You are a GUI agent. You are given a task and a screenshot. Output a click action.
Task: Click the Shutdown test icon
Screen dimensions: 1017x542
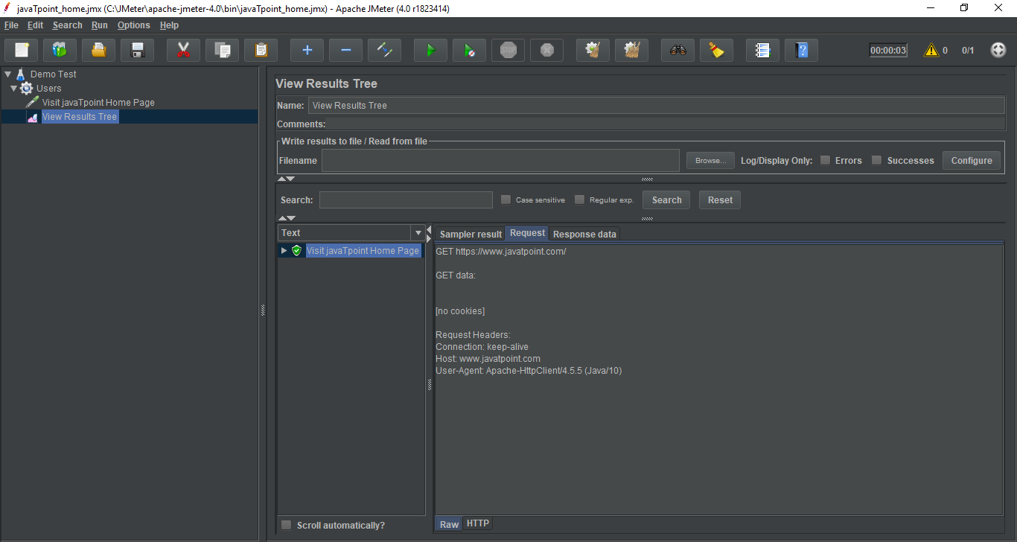click(546, 50)
